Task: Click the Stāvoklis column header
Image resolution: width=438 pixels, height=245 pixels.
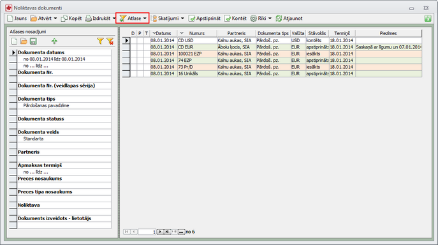Action: (317, 33)
